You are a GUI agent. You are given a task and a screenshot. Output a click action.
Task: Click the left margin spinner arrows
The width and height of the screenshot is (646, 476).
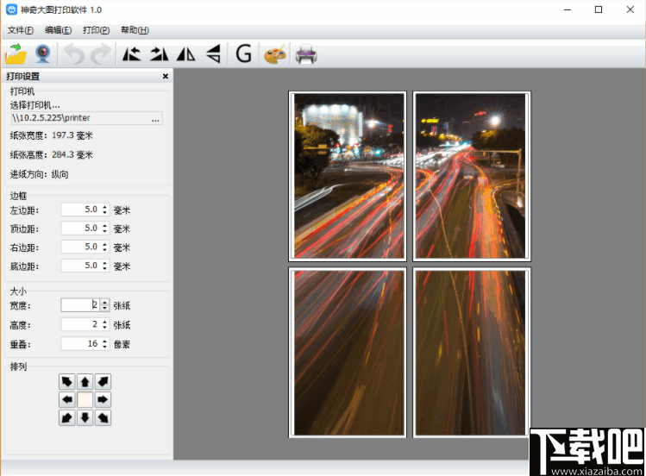point(105,210)
